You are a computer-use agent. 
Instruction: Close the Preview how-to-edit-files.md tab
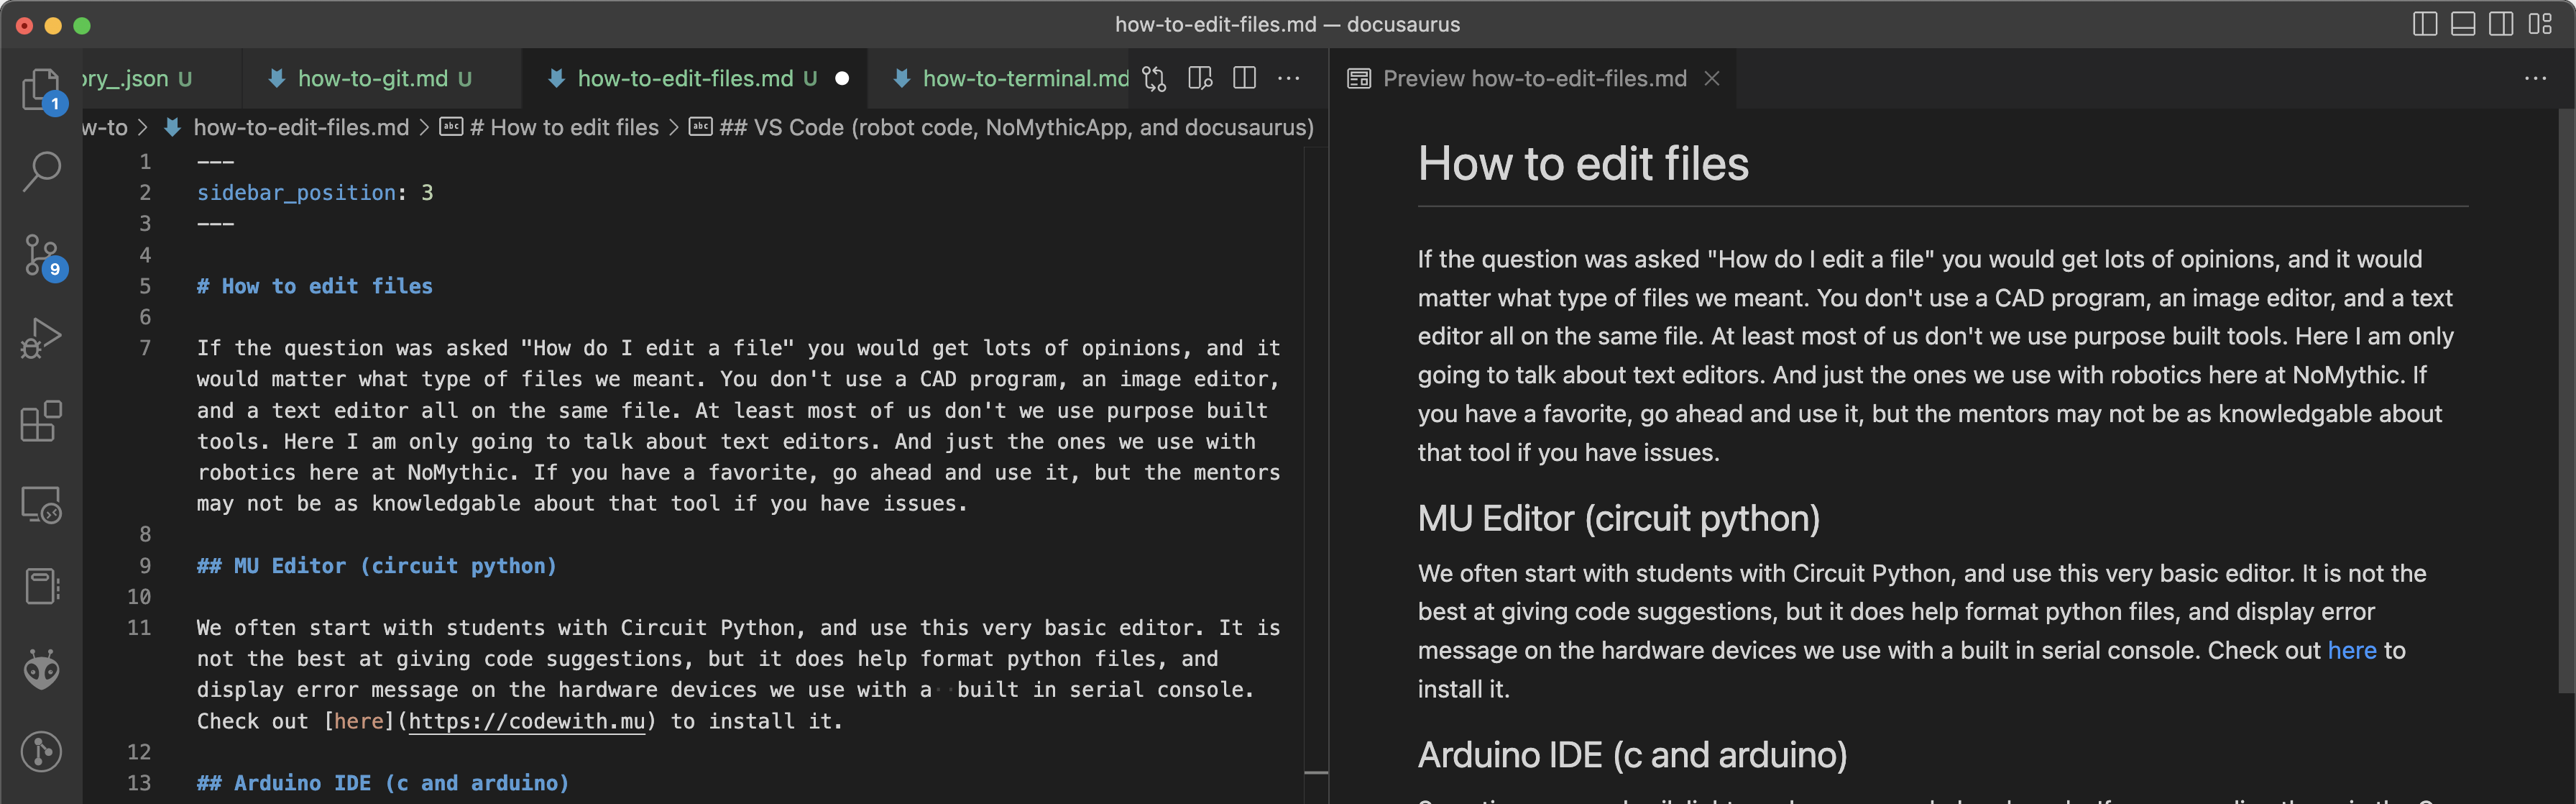[1712, 78]
